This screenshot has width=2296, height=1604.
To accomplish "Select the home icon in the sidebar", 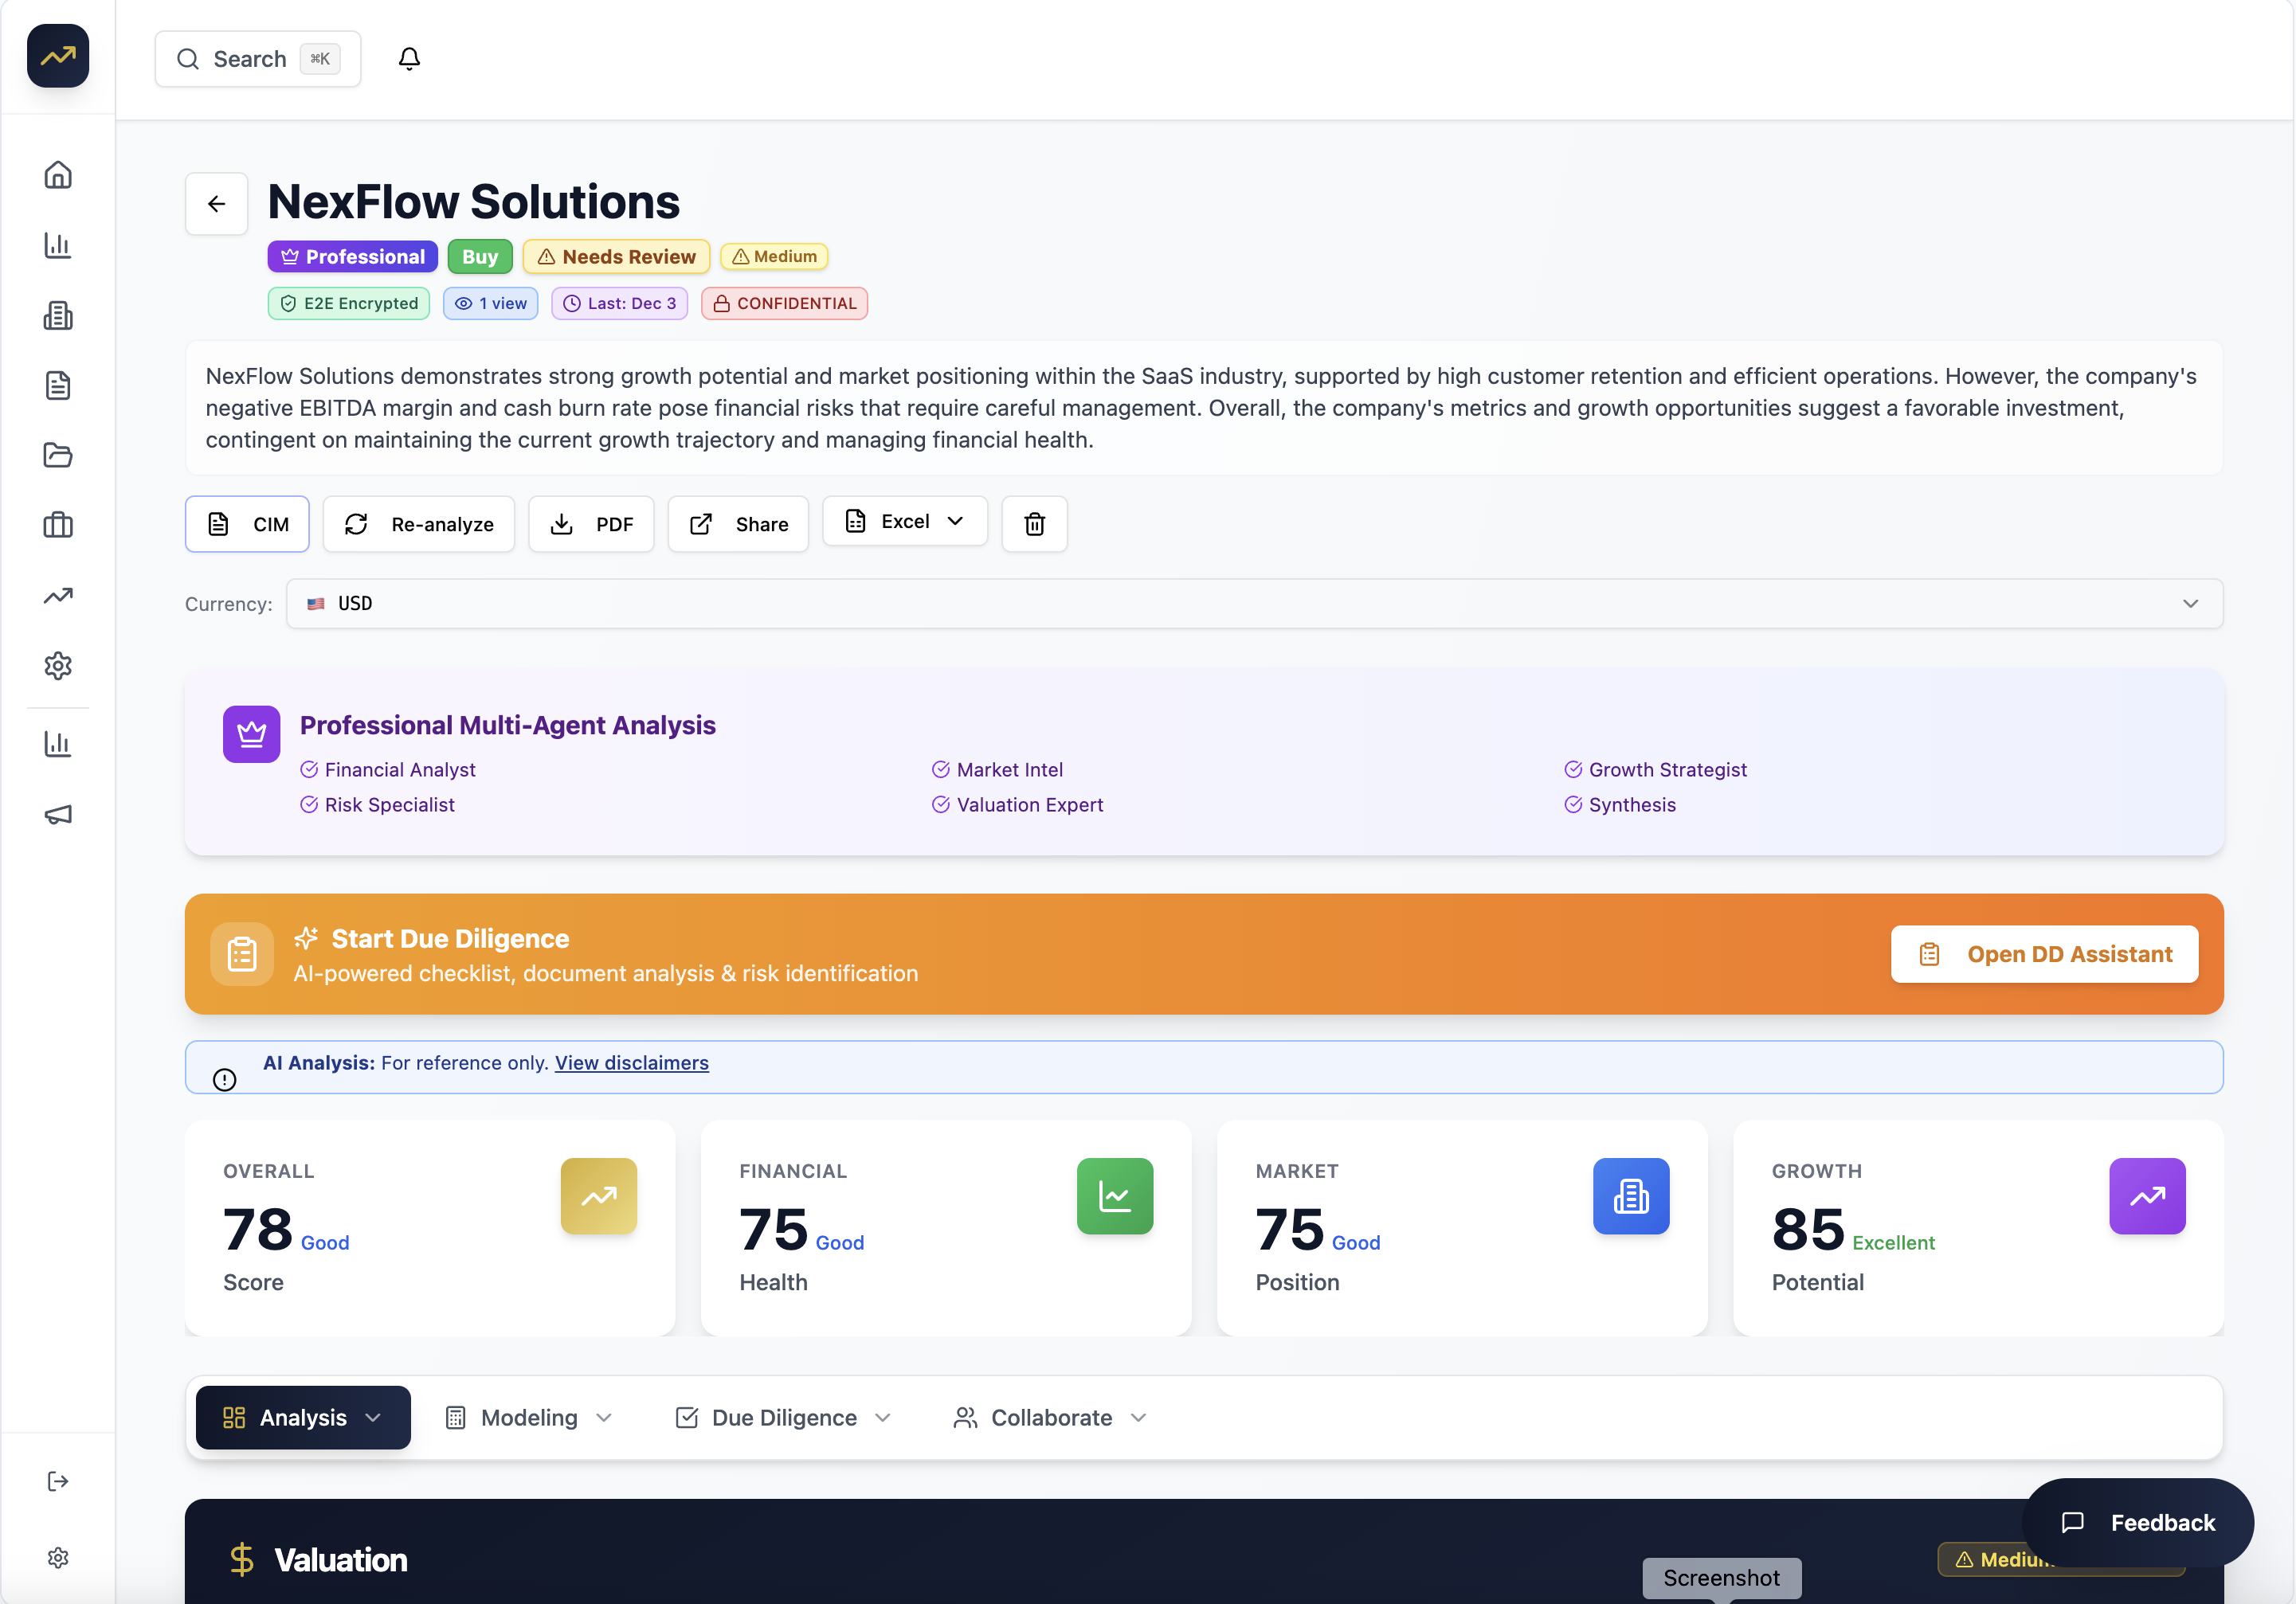I will coord(57,174).
